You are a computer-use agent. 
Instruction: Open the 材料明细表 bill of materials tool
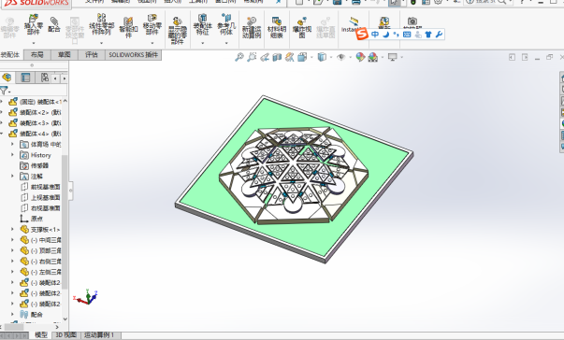277,27
